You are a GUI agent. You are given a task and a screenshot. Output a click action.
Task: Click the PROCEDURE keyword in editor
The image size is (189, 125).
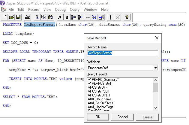click(x=12, y=25)
